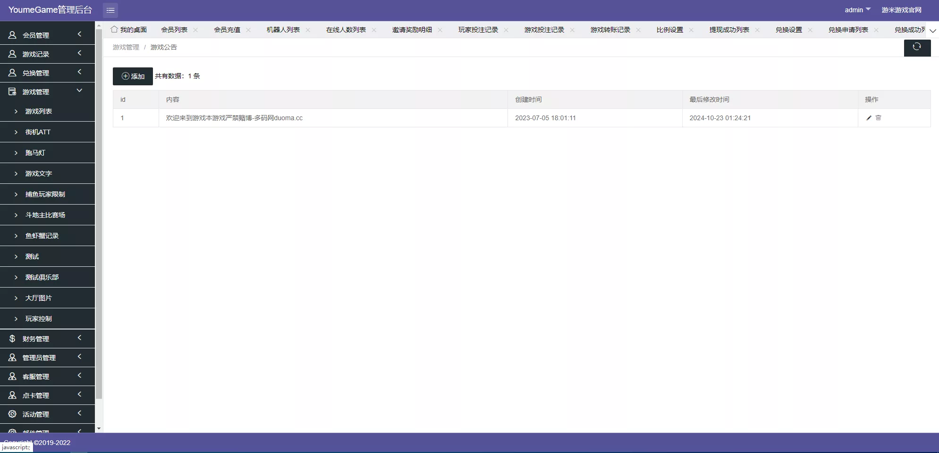This screenshot has height=453, width=939.
Task: Collapse the 游戏管理 submenu chevron
Action: click(x=79, y=91)
